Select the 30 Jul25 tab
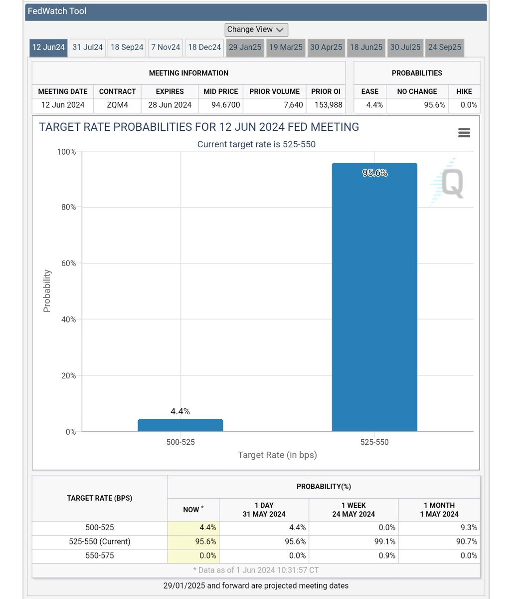This screenshot has height=599, width=523. [x=405, y=47]
